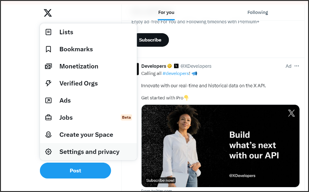The height and width of the screenshot is (192, 309).
Task: Select the Monetization menu entry label
Action: tap(79, 66)
